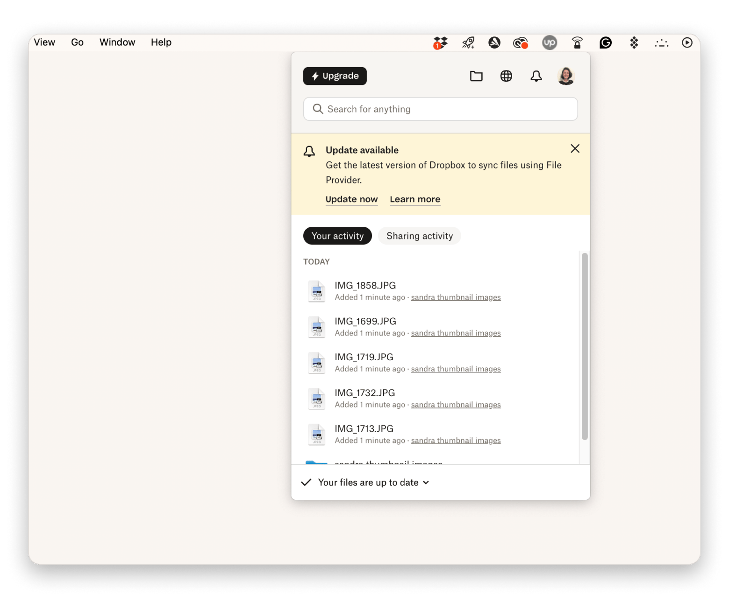Click the user profile avatar

pos(566,76)
